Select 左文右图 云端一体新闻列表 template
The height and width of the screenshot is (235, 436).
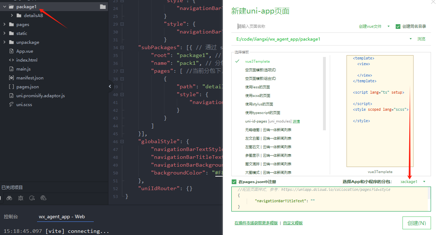268,139
